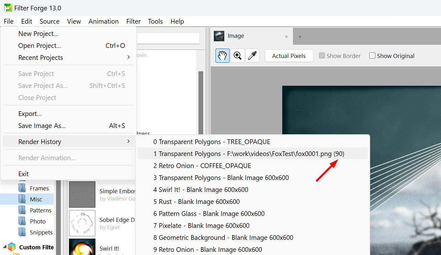The width and height of the screenshot is (441, 255).
Task: Select the Snippets category
Action: point(41,232)
